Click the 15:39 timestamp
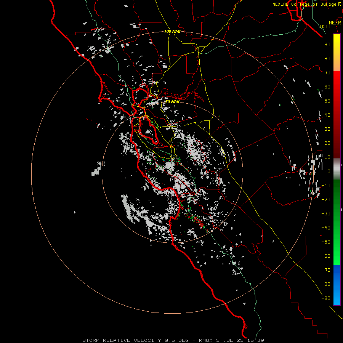This screenshot has width=343, height=343. click(256, 340)
